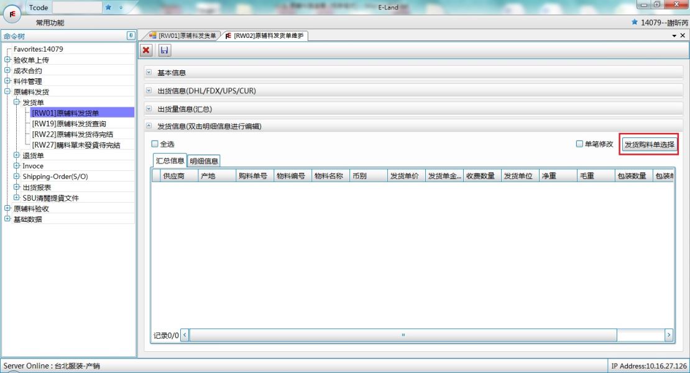This screenshot has height=373, width=690.
Task: Switch to the 明细信息 tab
Action: coord(204,161)
